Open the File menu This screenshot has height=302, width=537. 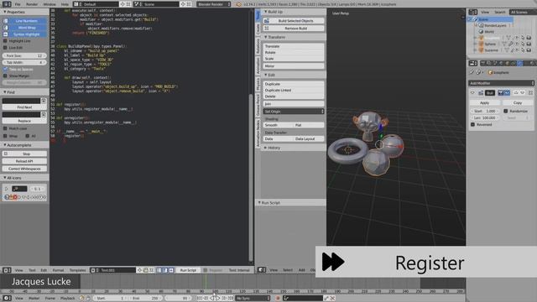tap(18, 4)
